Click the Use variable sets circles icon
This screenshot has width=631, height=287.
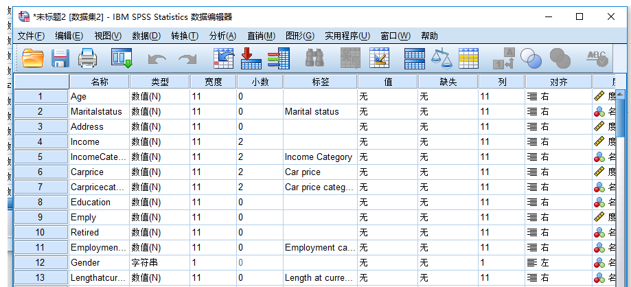(x=531, y=58)
